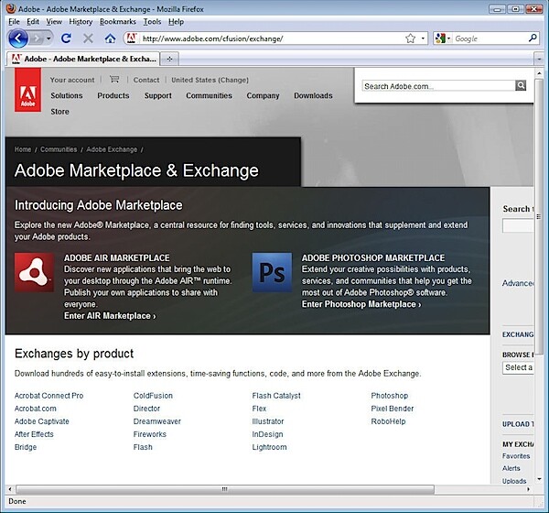The height and width of the screenshot is (513, 549).
Task: Open the Communities navigation item
Action: pyautogui.click(x=209, y=95)
